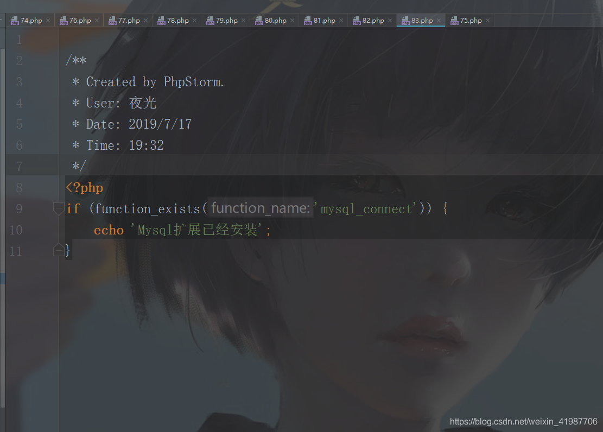Switch to the 77.php tab
The width and height of the screenshot is (603, 432).
pos(129,21)
